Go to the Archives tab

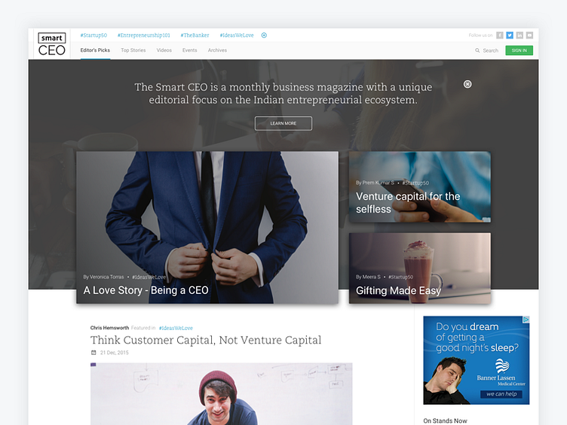[217, 50]
